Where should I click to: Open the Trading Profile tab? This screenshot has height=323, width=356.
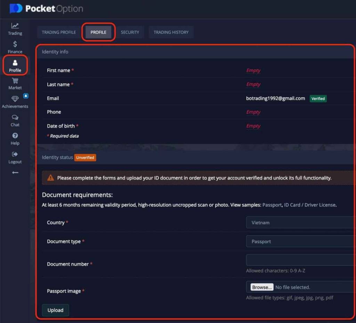pos(58,32)
